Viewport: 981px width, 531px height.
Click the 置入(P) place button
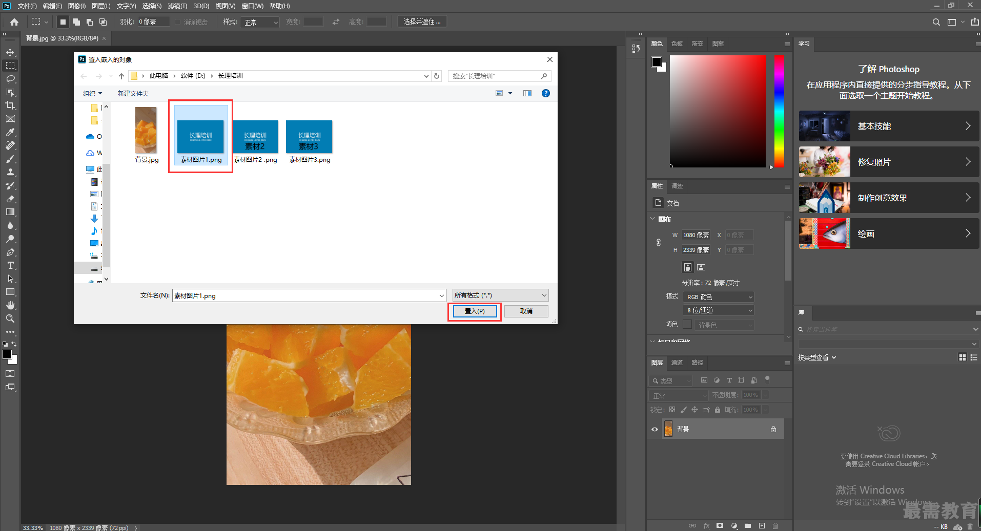coord(475,311)
